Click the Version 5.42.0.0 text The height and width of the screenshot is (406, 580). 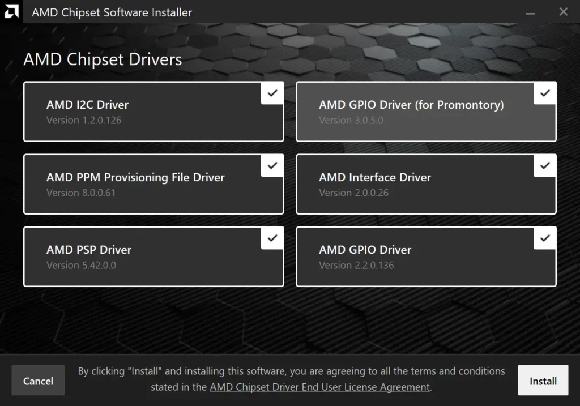[81, 266]
